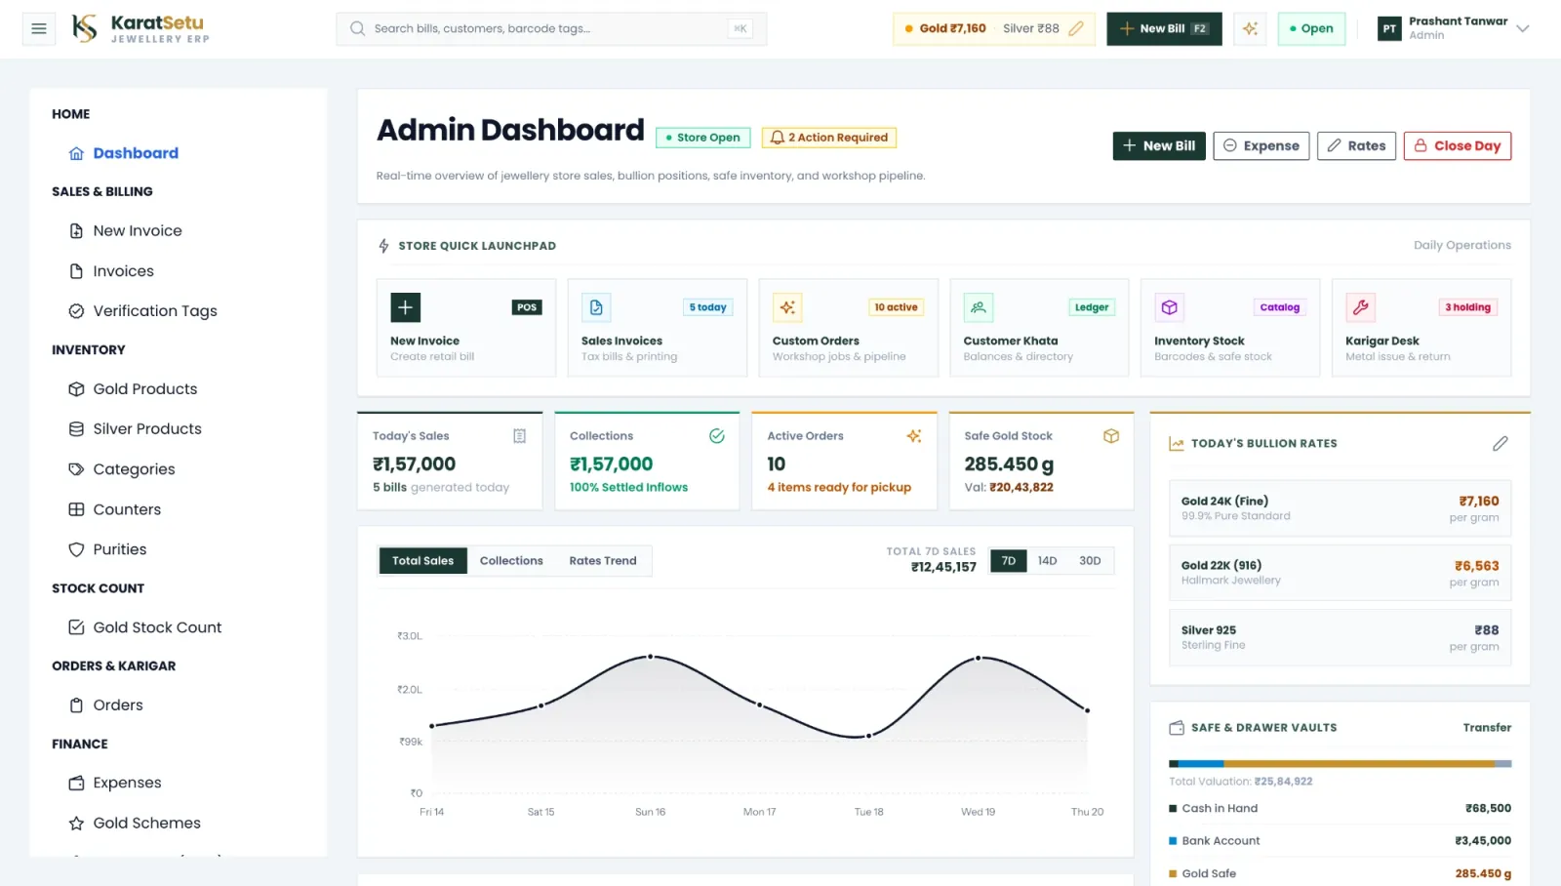This screenshot has height=886, width=1561.
Task: Click the Cash in Hand legend swatch
Action: [x=1173, y=809]
